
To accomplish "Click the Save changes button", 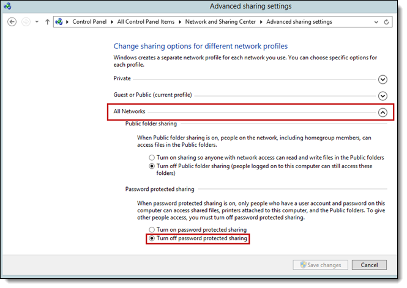I will click(x=320, y=265).
